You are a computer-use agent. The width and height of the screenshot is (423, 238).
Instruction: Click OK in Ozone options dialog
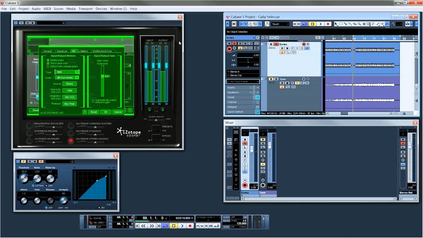(x=106, y=112)
